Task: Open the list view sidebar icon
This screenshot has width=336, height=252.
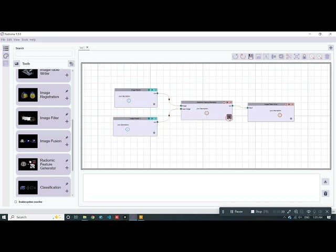Action: [6, 48]
